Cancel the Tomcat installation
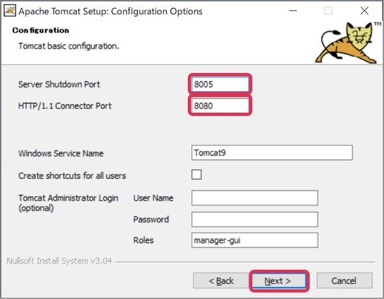Image resolution: width=384 pixels, height=299 pixels. pyautogui.click(x=345, y=281)
